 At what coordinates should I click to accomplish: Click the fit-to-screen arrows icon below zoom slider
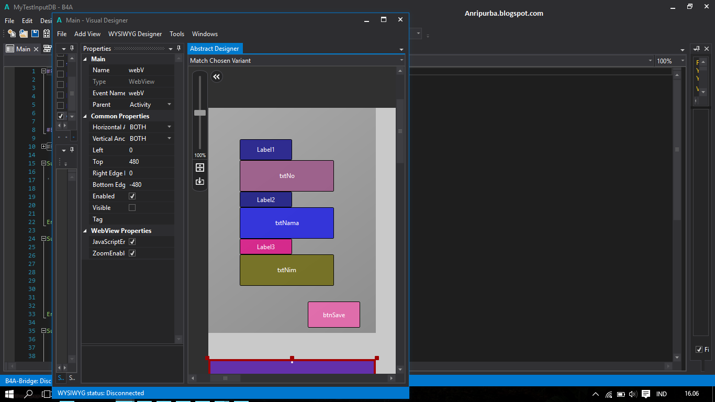tap(200, 167)
